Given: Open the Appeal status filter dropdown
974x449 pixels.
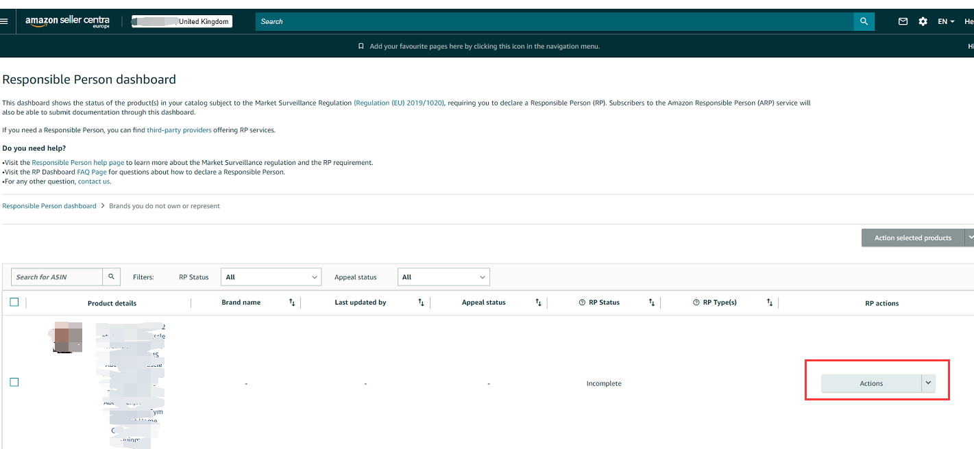Looking at the screenshot, I should (x=443, y=277).
